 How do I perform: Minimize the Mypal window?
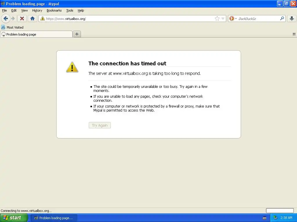(x=280, y=3)
